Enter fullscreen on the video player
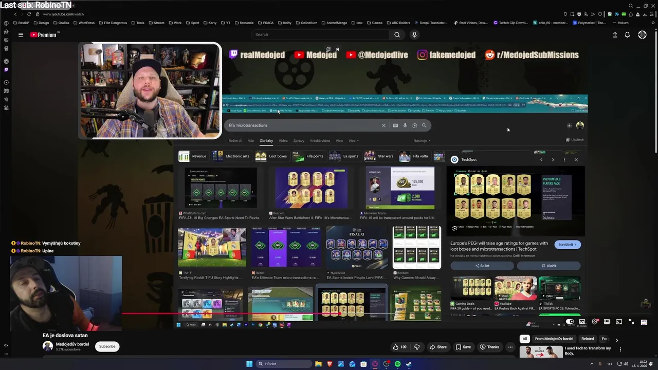658x370 pixels. click(x=631, y=322)
